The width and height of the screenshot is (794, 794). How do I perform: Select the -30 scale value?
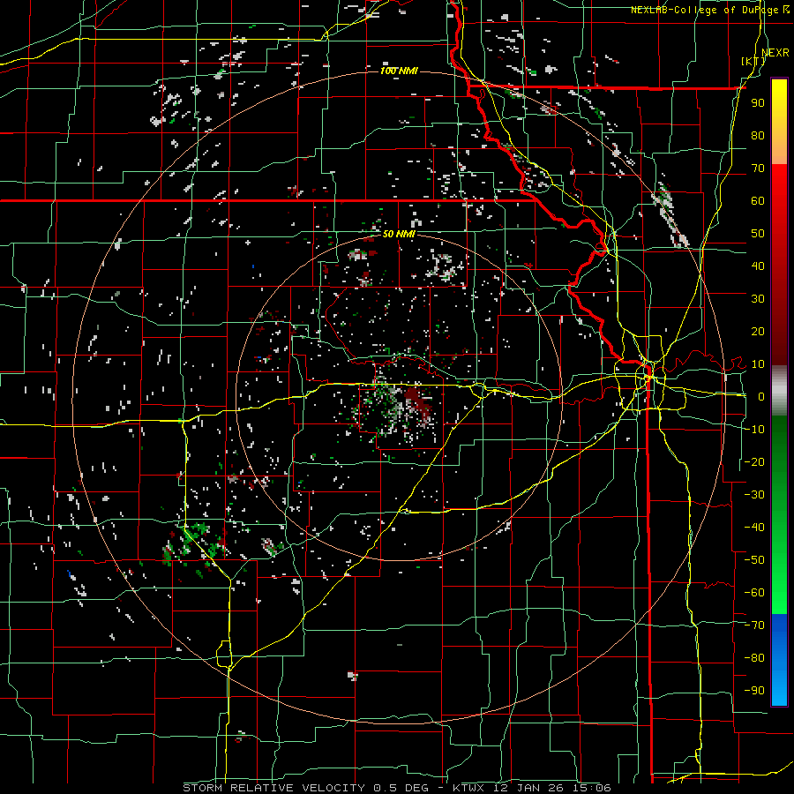tap(754, 495)
